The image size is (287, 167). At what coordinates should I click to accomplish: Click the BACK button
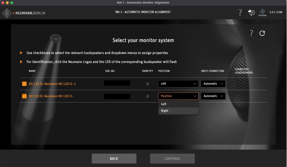point(114,159)
